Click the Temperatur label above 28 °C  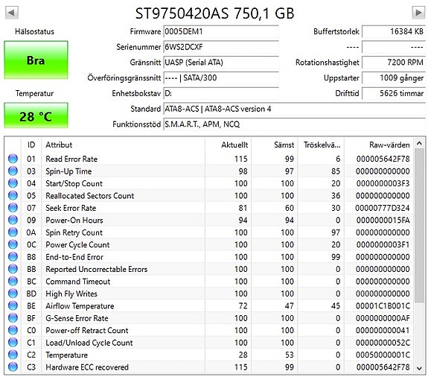(34, 93)
